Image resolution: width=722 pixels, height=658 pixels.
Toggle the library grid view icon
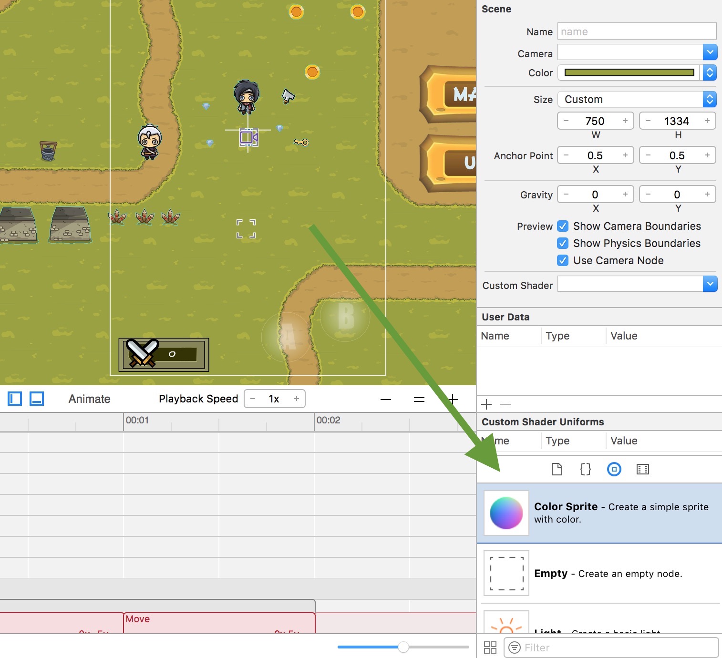click(x=490, y=648)
